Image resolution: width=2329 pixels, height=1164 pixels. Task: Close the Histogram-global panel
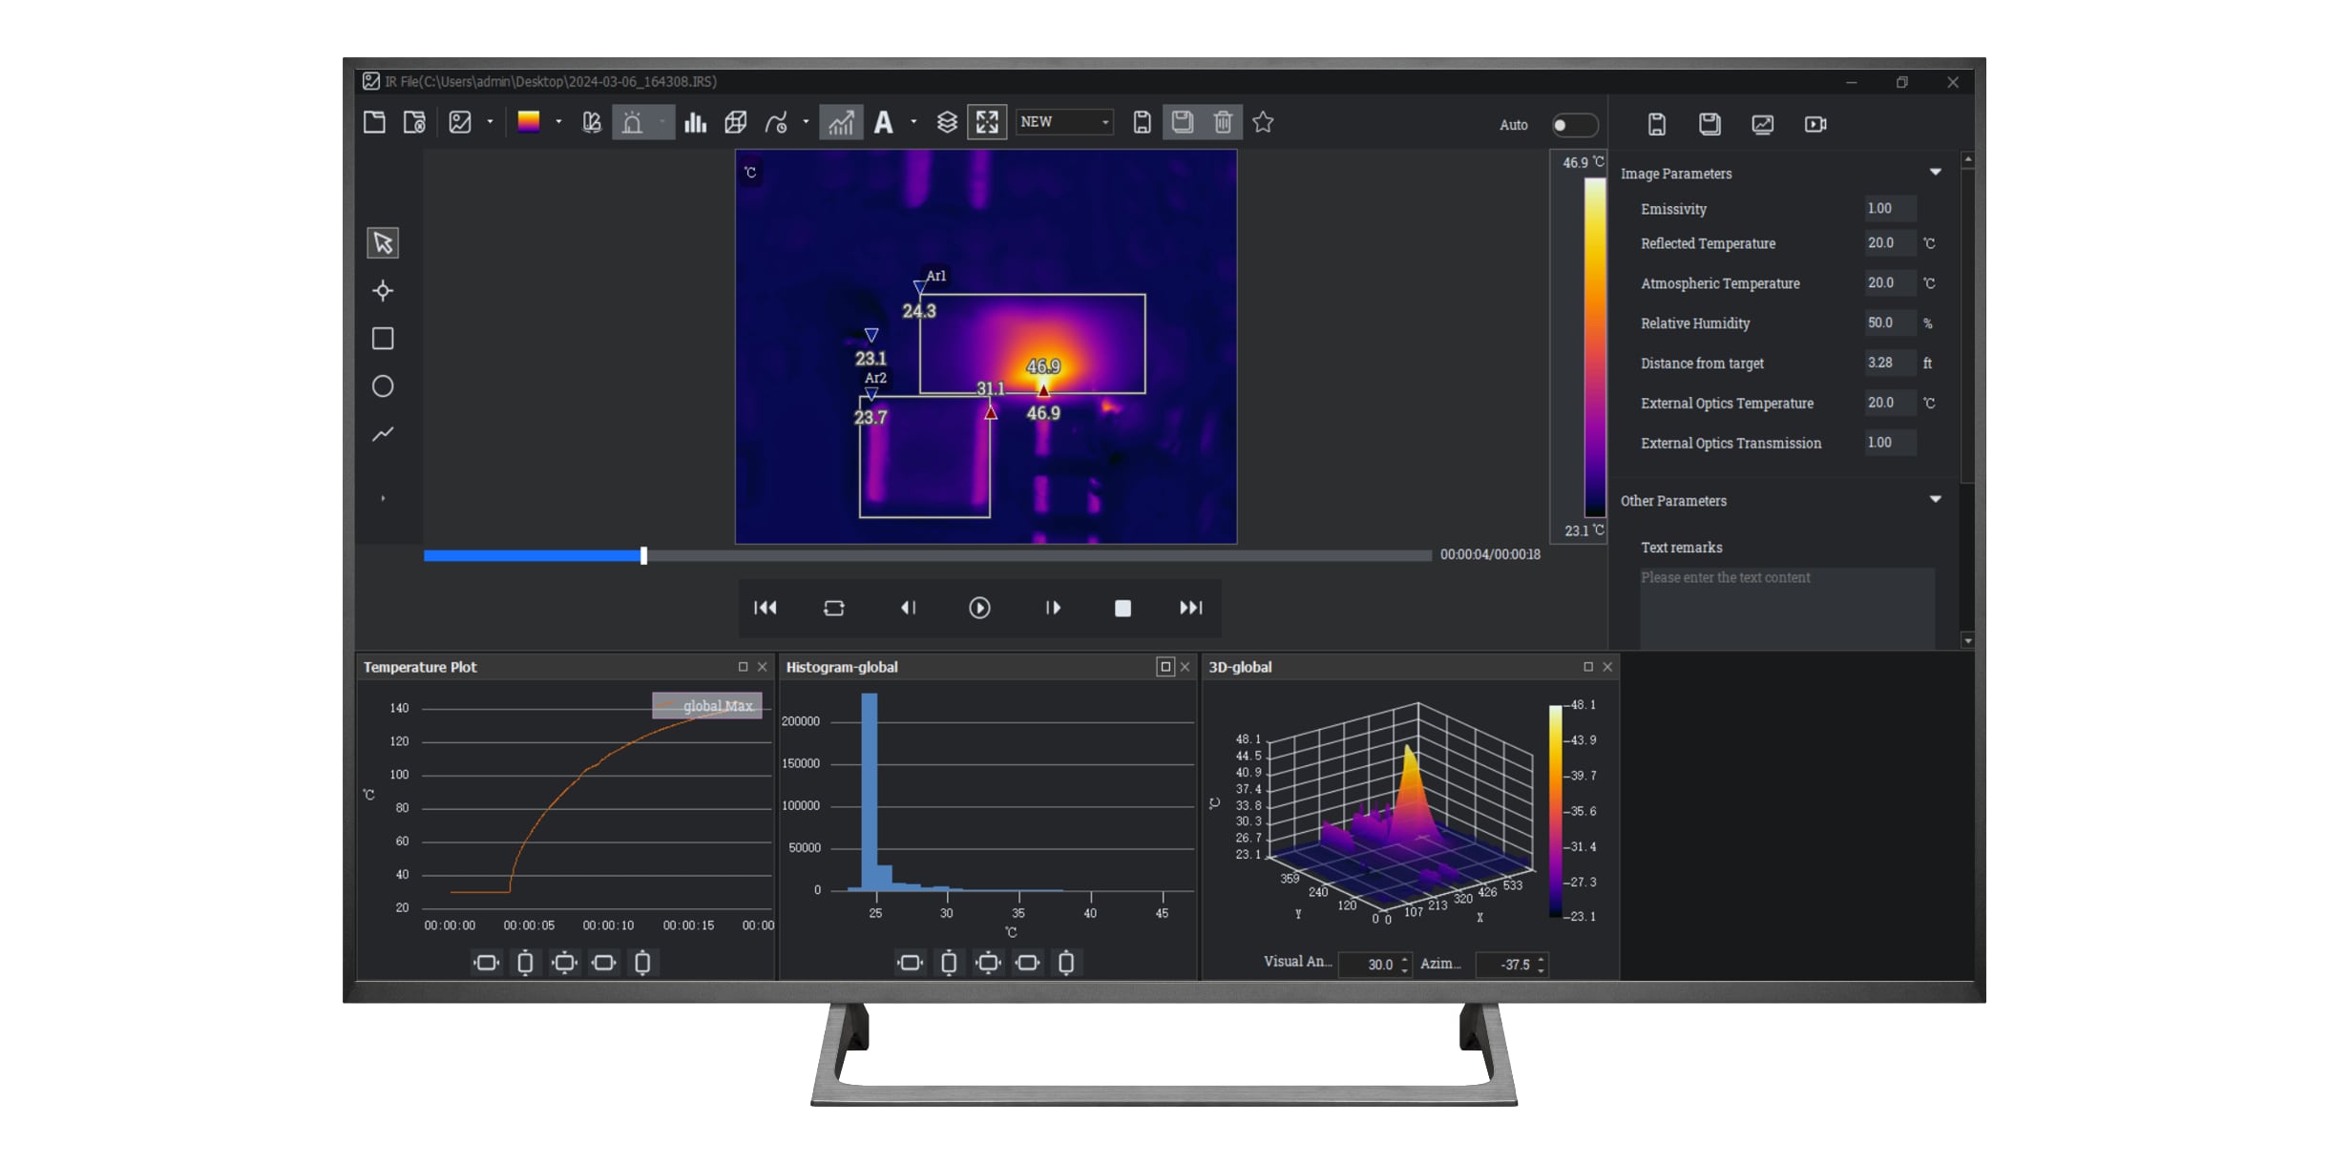pyautogui.click(x=1185, y=667)
